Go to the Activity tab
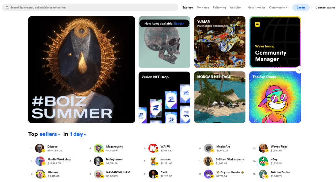Viewport: 336px width, 182px height. [x=235, y=7]
